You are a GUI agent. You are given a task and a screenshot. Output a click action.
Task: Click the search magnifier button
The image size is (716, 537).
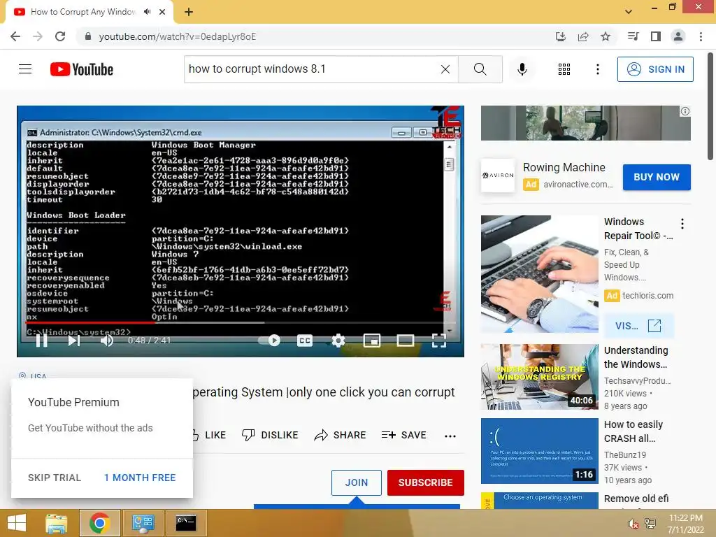click(x=480, y=69)
